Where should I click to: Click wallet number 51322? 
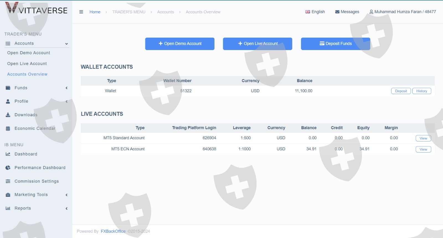coord(186,91)
